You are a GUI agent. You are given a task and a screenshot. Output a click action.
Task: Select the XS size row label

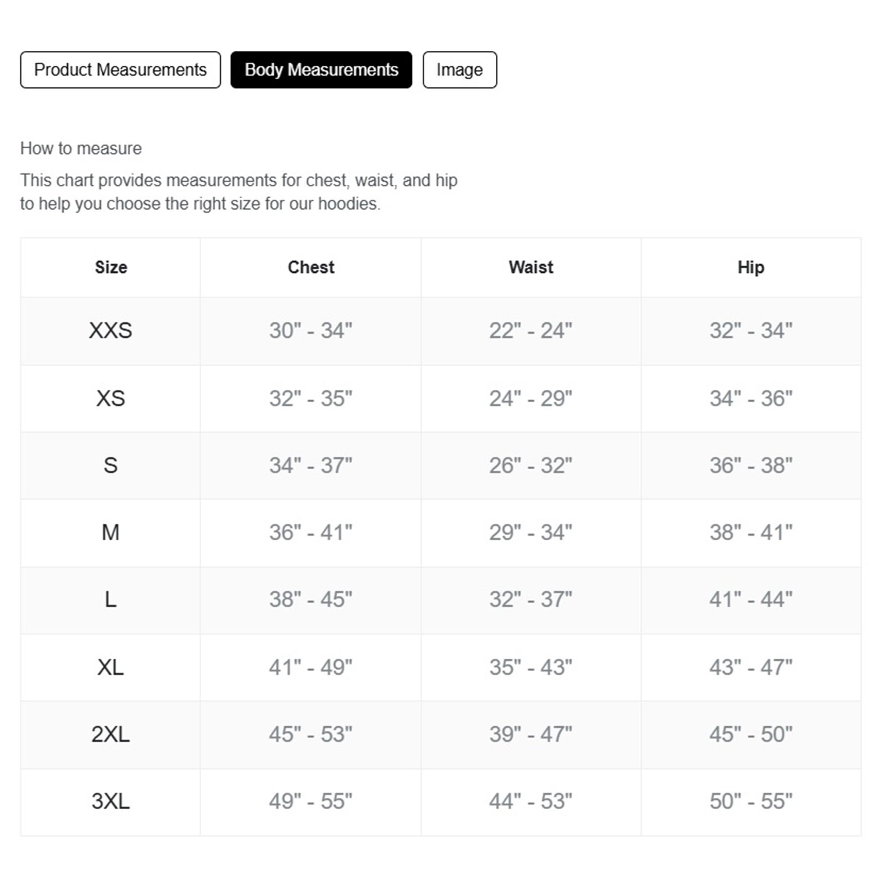coord(111,398)
